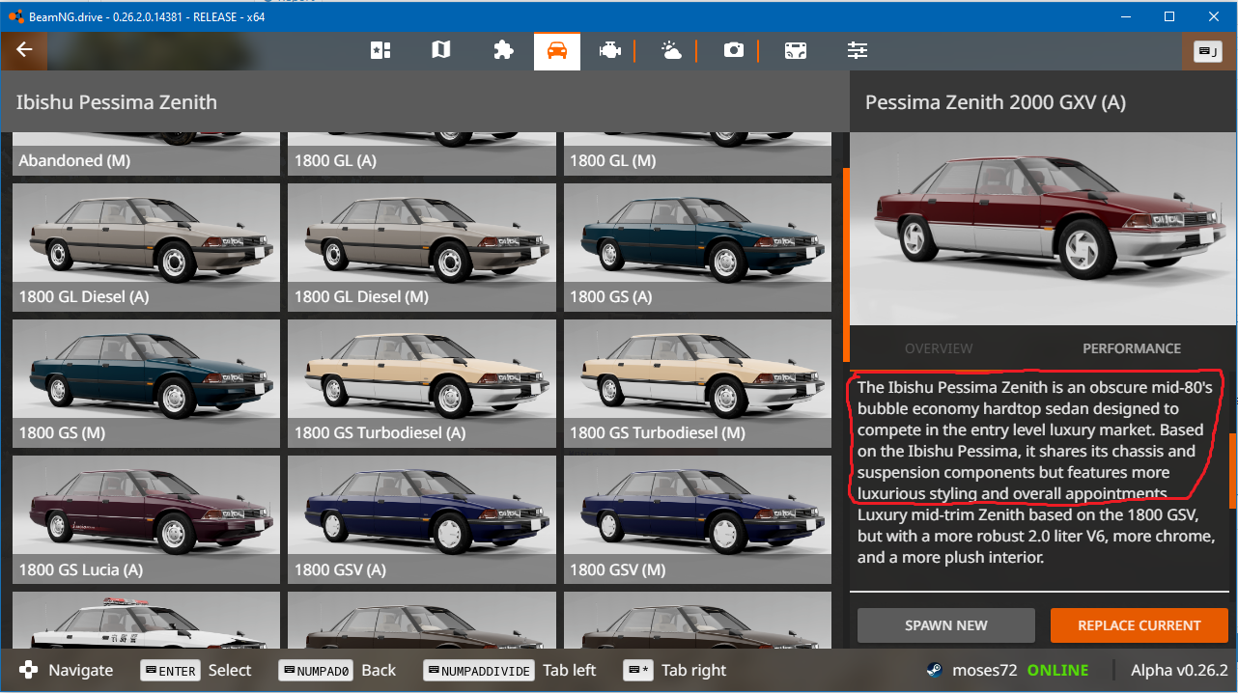
Task: Click the BeamNG logo in title bar
Action: click(x=14, y=16)
